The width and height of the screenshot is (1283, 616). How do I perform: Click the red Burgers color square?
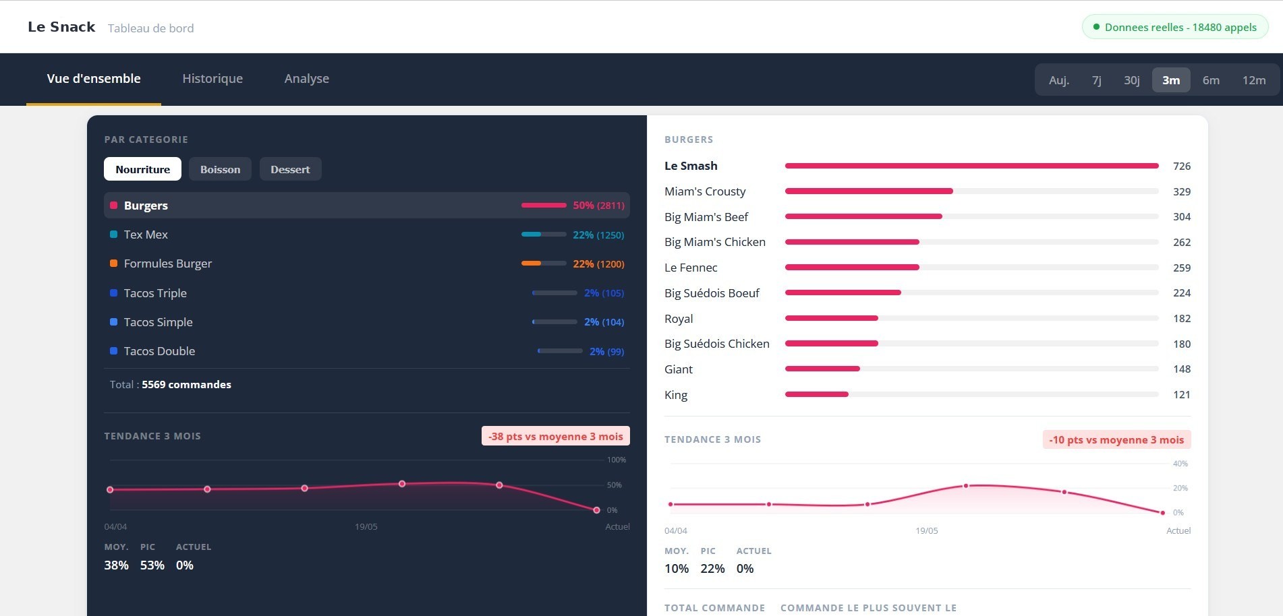coord(114,206)
